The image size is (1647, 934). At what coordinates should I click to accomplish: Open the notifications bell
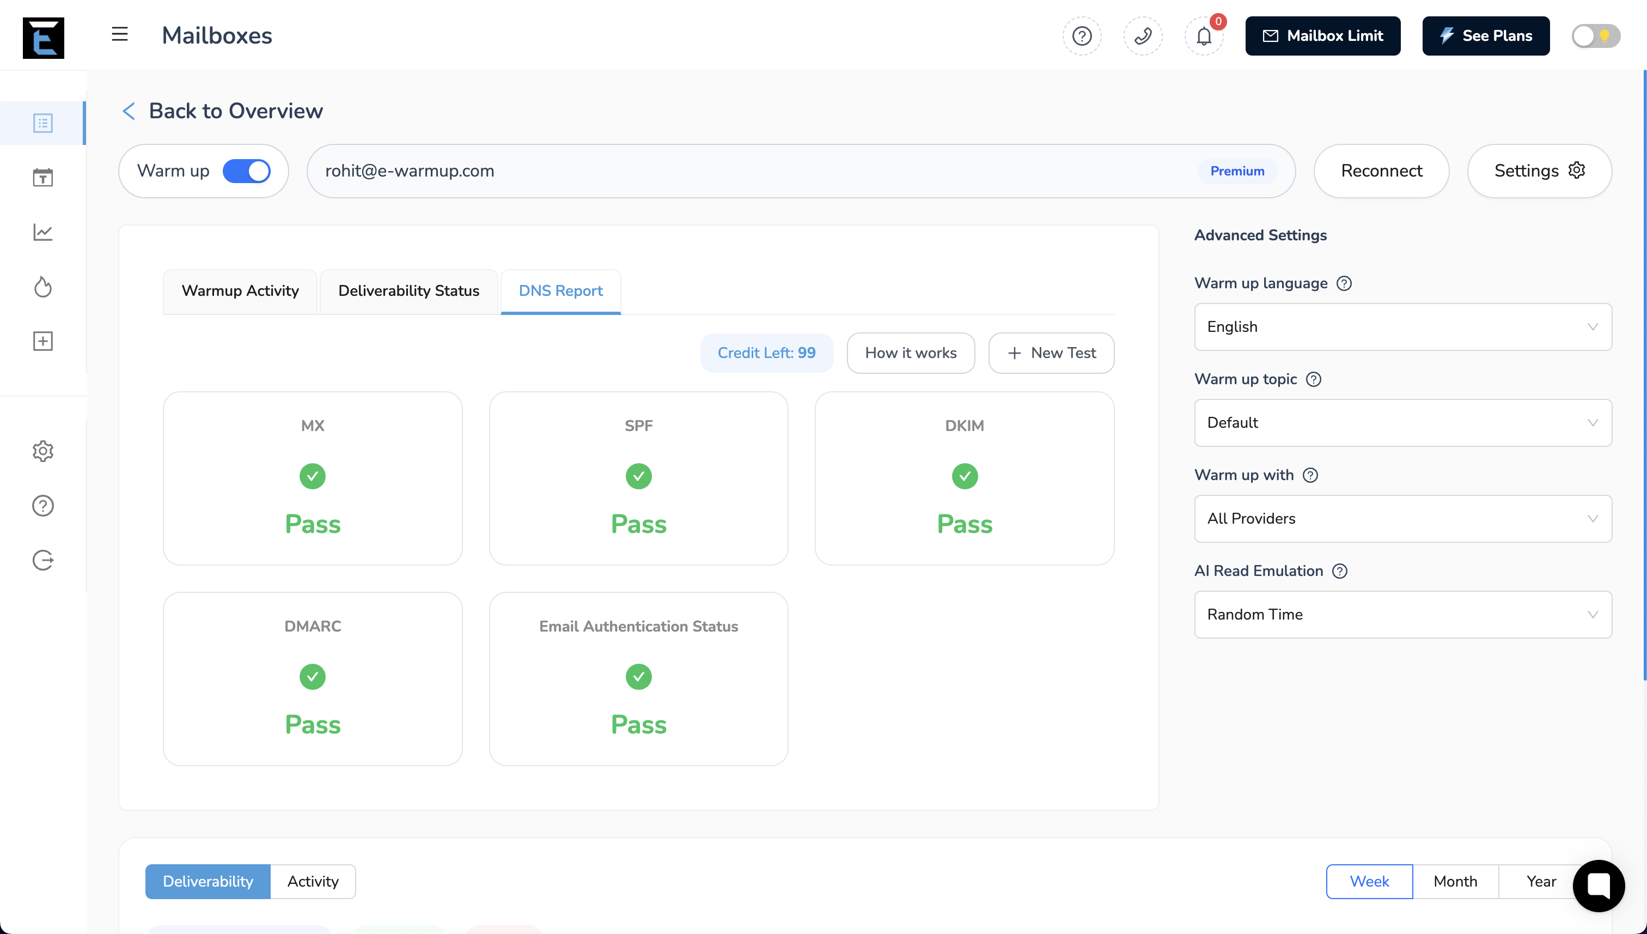click(1203, 36)
